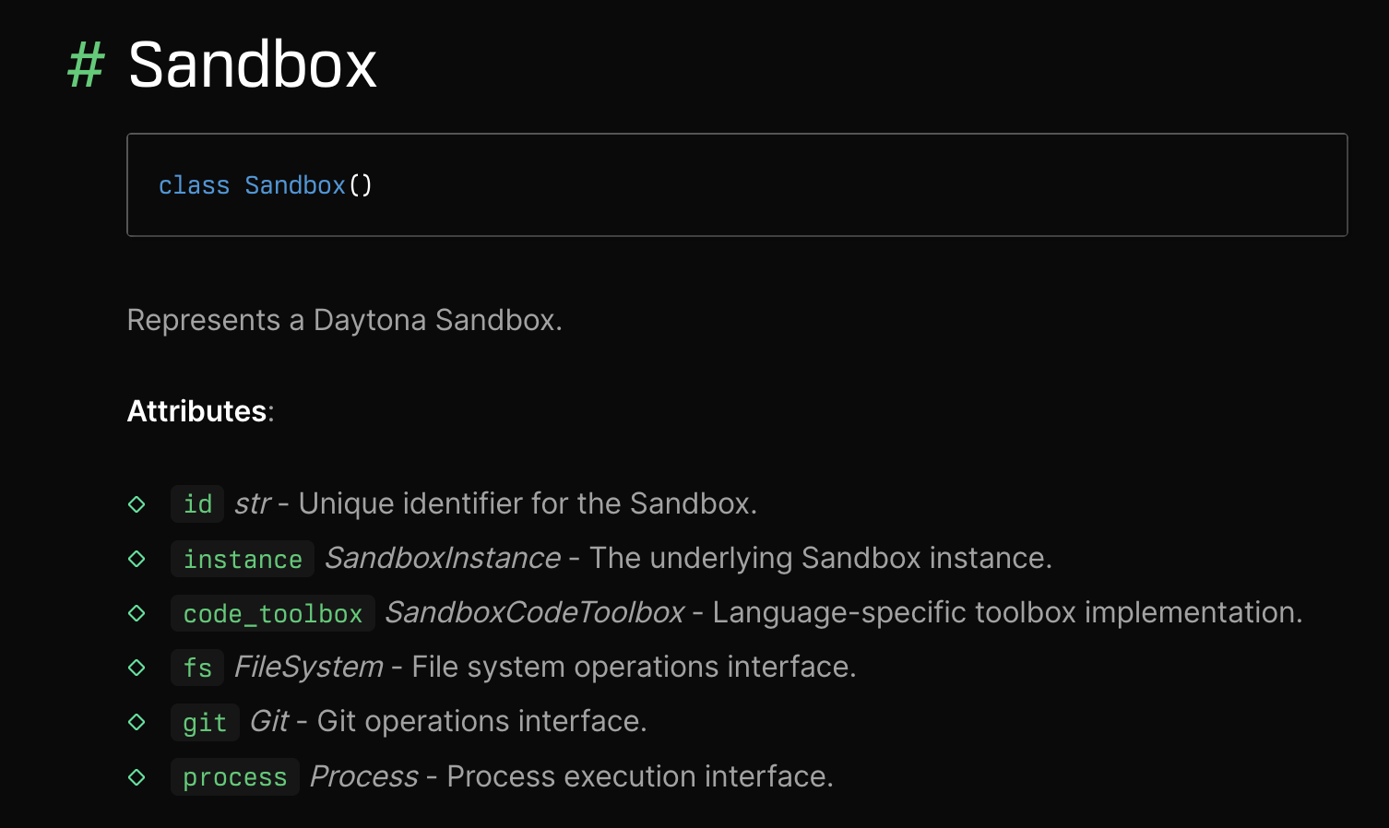The image size is (1389, 828).
Task: Click the italic 'Git' type name
Action: coord(269,721)
